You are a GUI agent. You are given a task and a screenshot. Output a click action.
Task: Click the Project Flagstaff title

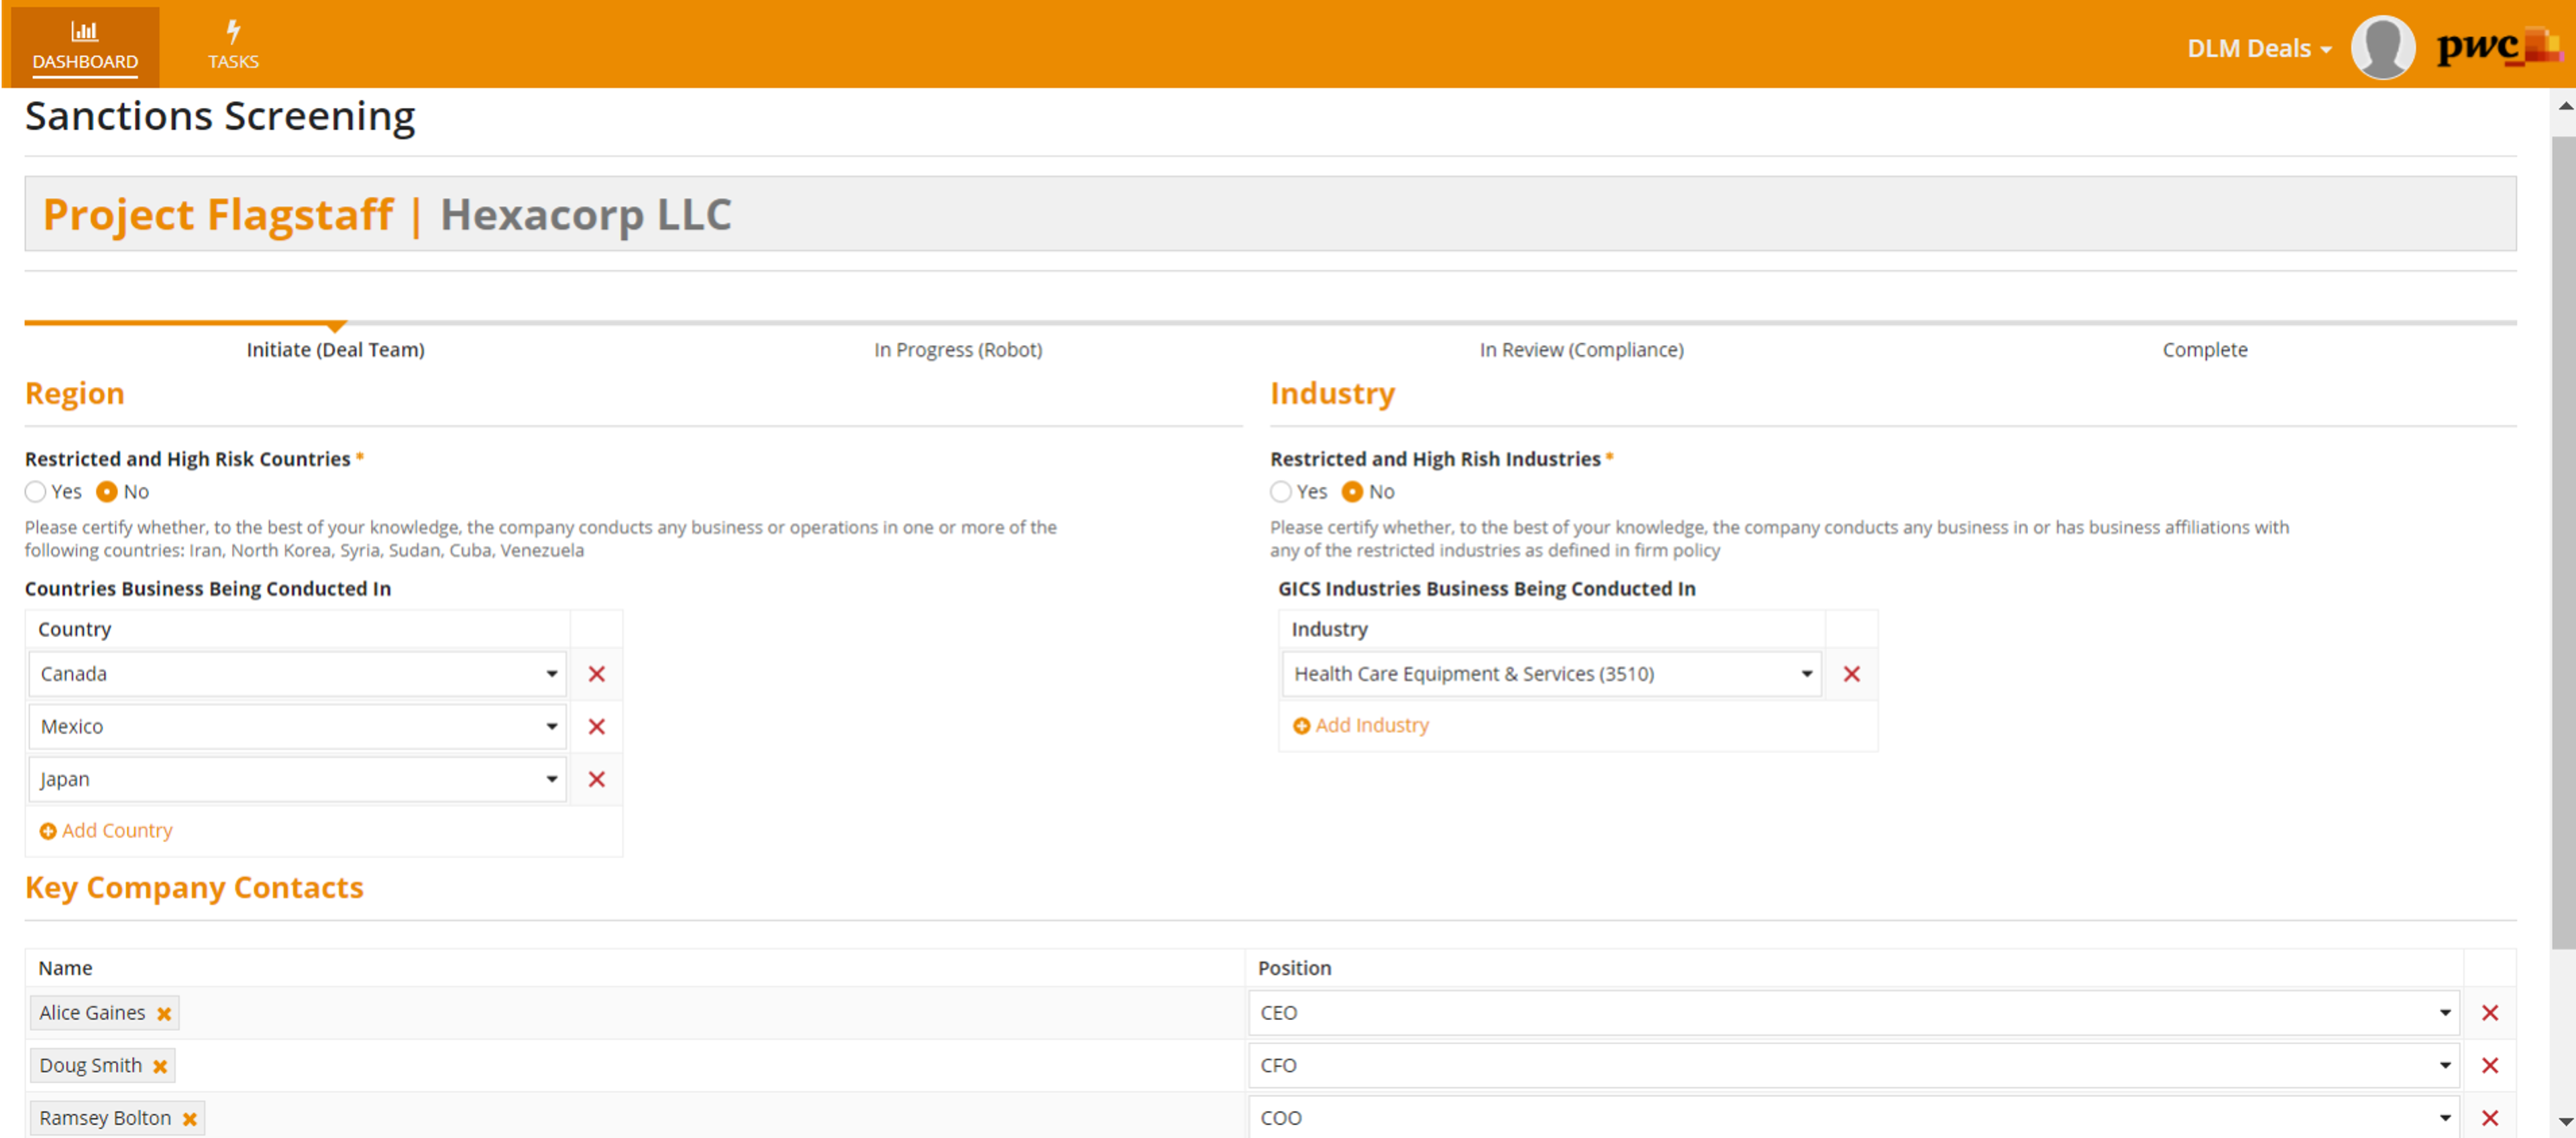218,214
